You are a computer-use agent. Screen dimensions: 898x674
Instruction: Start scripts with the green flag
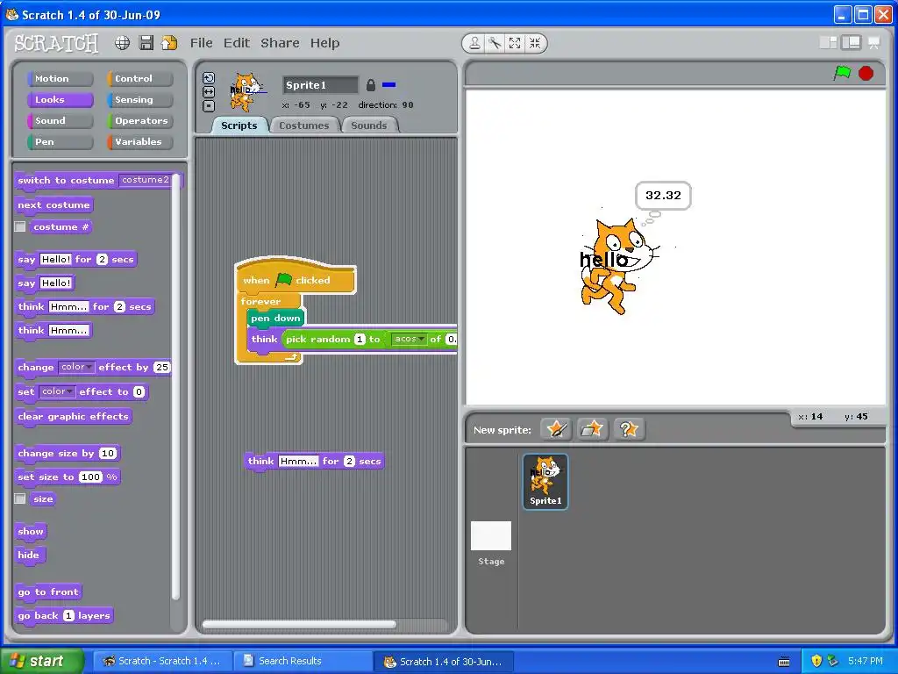[842, 73]
